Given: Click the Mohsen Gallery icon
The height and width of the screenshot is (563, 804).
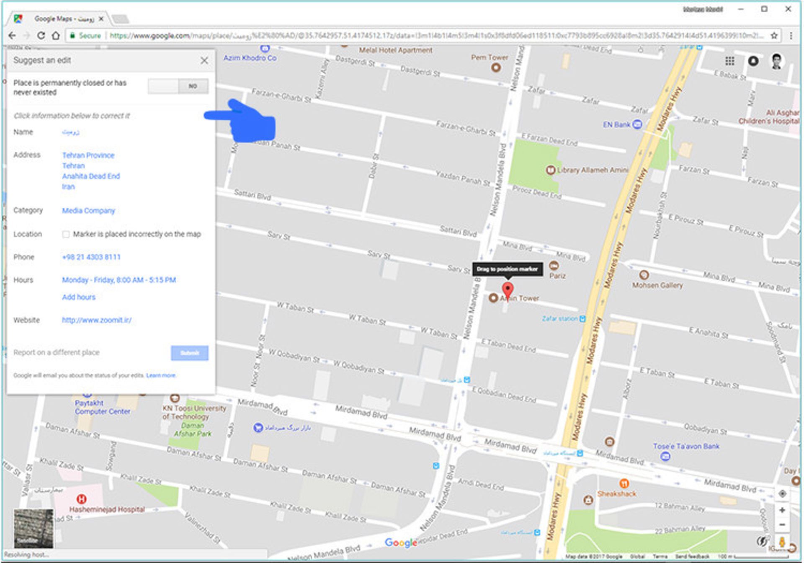Looking at the screenshot, I should 644,275.
